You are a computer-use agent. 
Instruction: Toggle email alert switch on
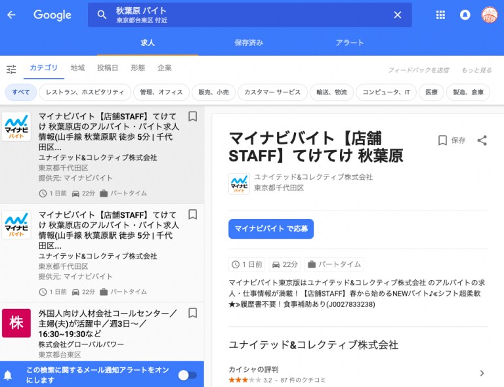(188, 375)
